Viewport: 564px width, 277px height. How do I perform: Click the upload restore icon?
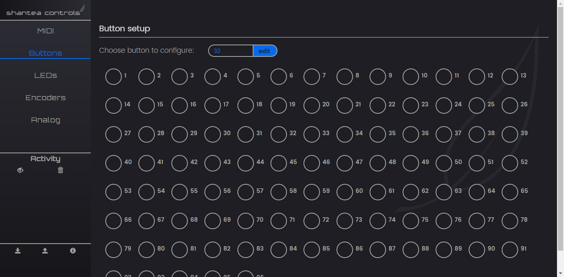[x=45, y=251]
